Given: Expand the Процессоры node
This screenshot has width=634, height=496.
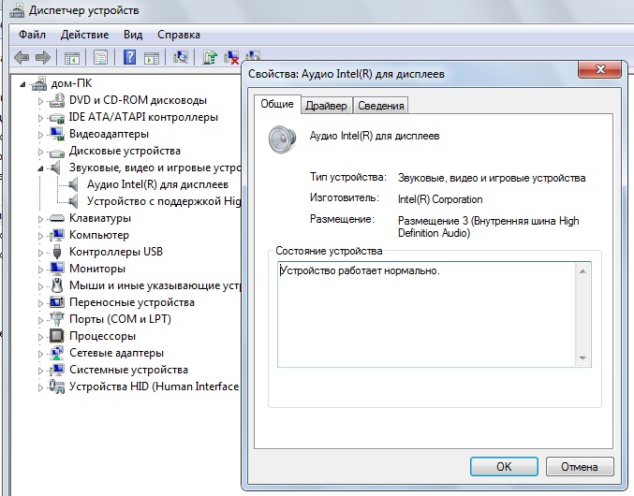Looking at the screenshot, I should tap(40, 337).
